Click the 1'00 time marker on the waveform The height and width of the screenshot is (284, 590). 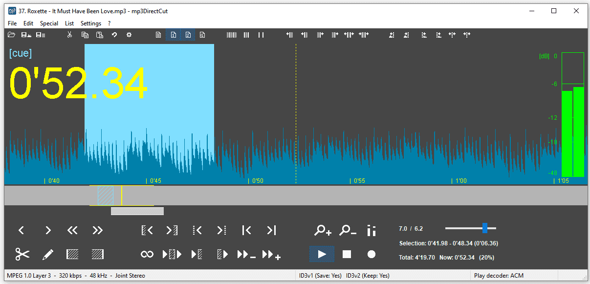click(x=461, y=181)
